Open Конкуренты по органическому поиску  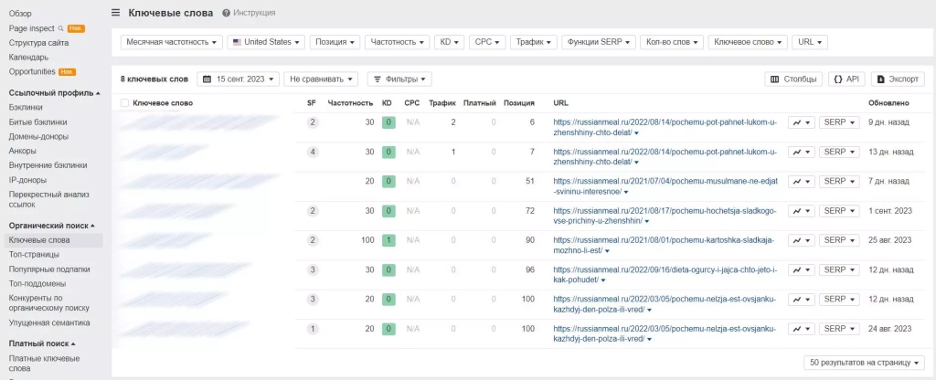[49, 303]
